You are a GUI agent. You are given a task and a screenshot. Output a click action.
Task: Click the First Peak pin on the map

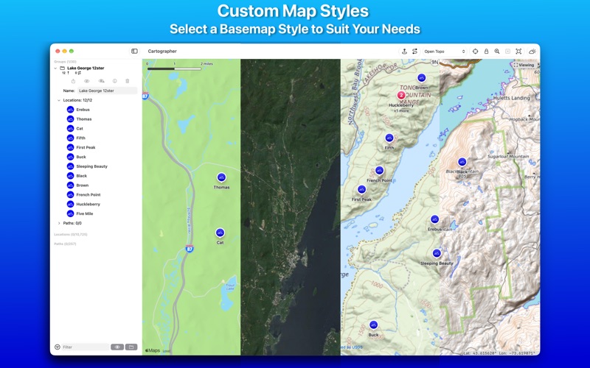[361, 190]
